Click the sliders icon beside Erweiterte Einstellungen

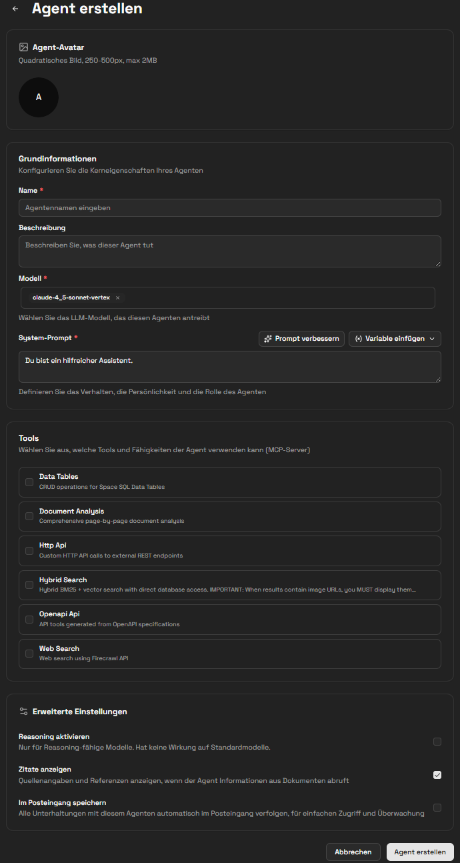(x=23, y=711)
